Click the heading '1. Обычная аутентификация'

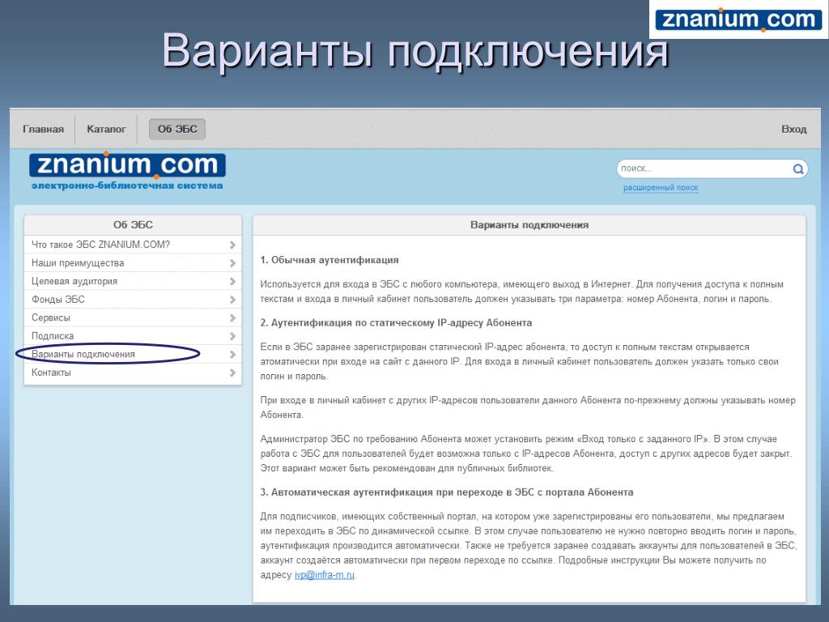pyautogui.click(x=329, y=260)
